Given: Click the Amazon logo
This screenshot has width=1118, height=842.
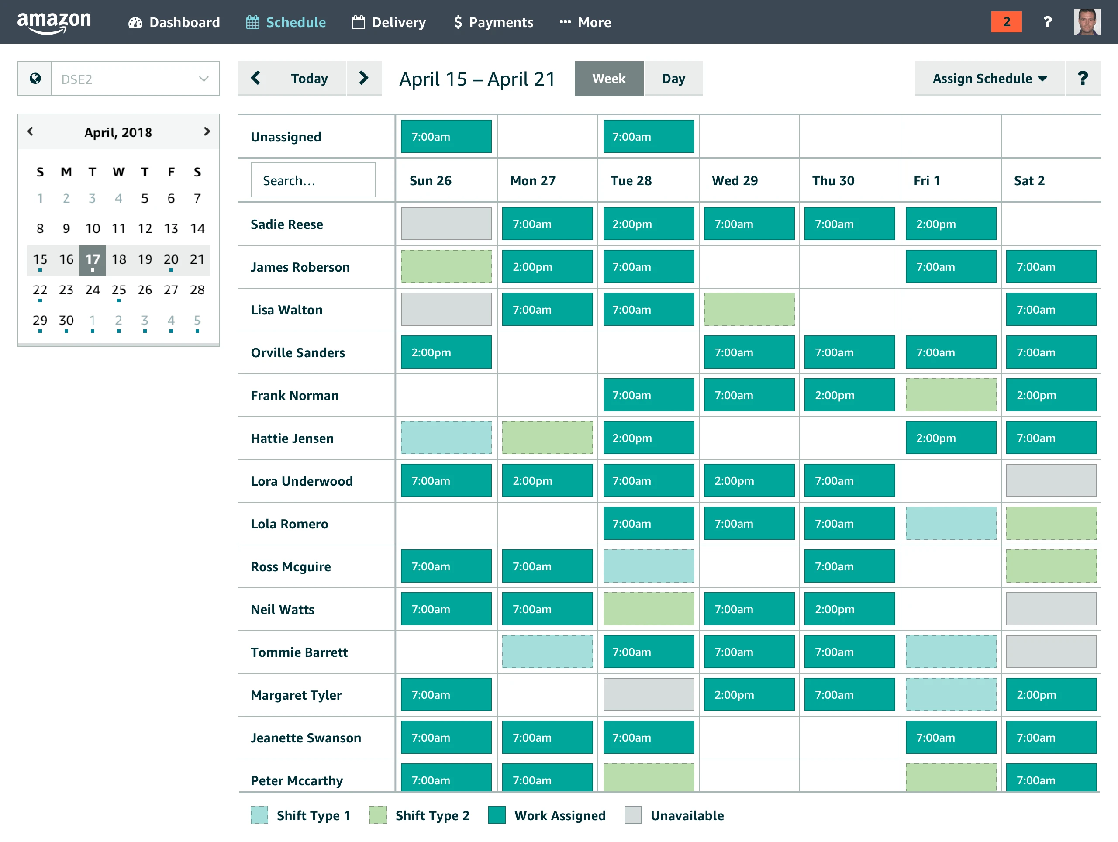Looking at the screenshot, I should (x=54, y=22).
